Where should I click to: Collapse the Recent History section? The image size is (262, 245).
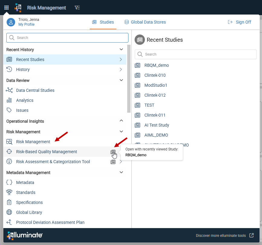tap(121, 50)
